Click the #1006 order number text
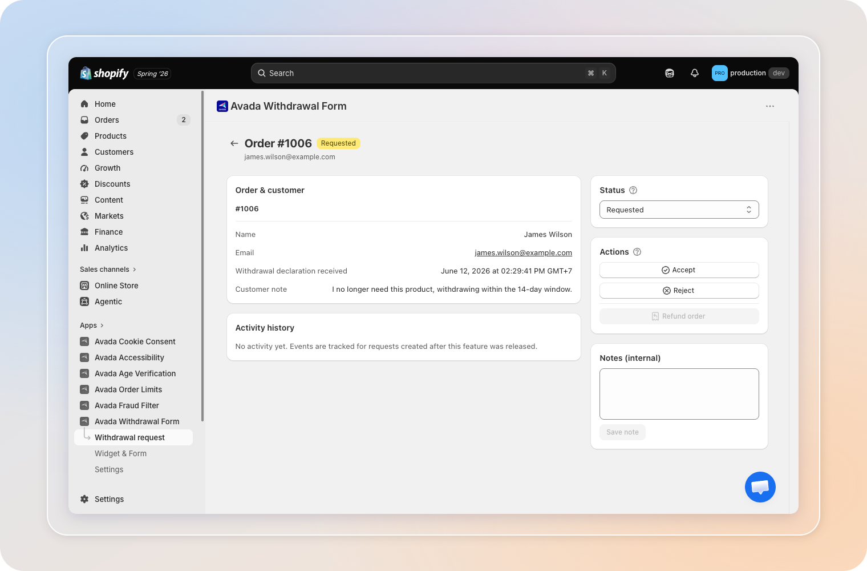 pyautogui.click(x=247, y=209)
